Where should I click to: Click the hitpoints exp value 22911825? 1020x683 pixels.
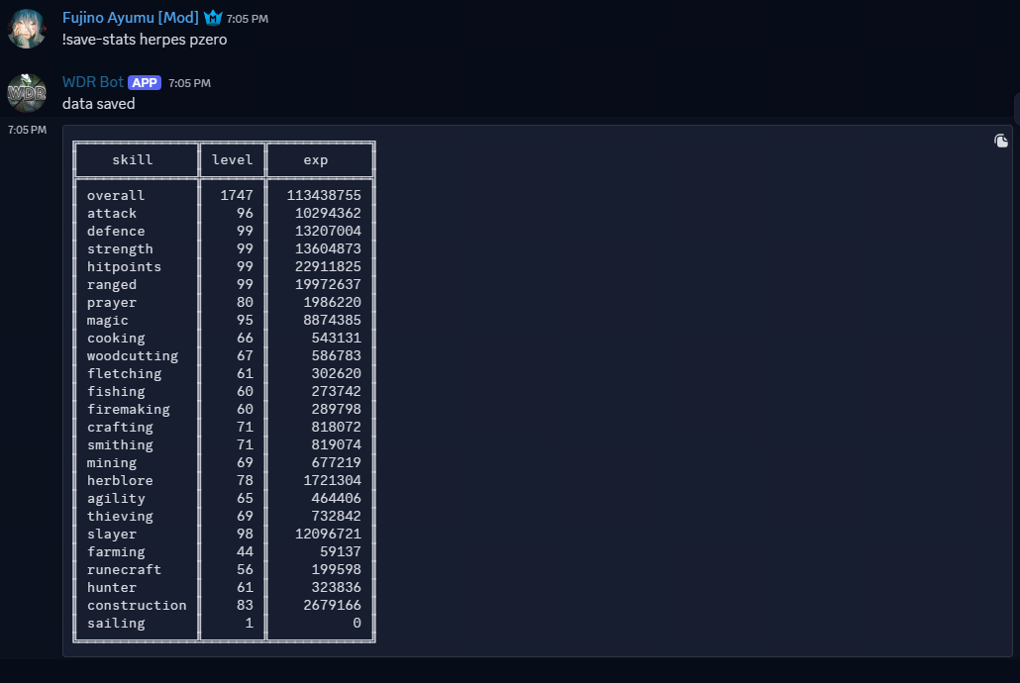coord(328,266)
